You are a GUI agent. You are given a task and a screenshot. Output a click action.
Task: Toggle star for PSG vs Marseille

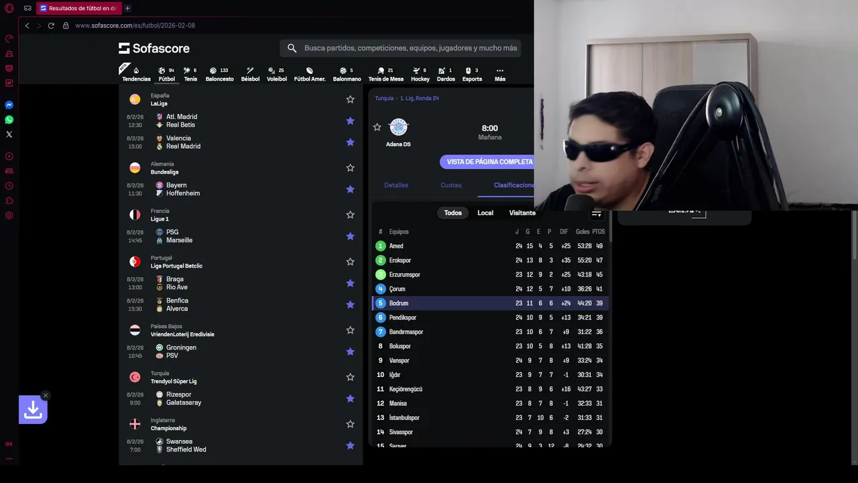point(350,236)
